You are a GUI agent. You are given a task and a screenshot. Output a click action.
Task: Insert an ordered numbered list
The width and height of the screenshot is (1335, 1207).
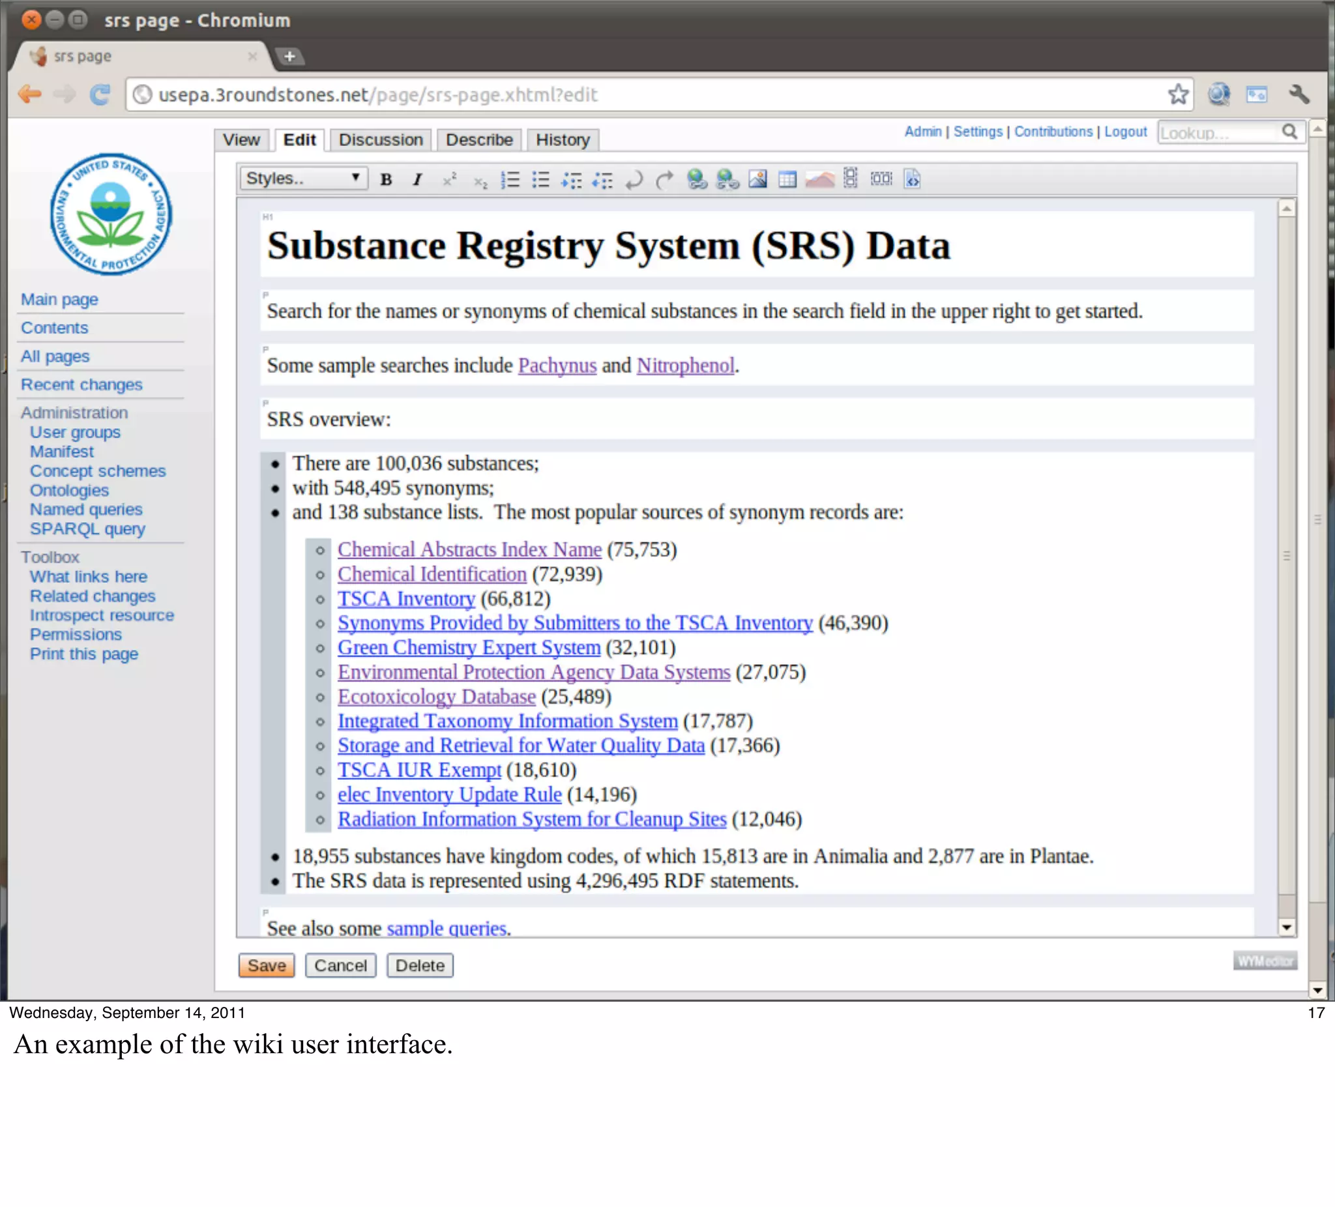[x=510, y=179]
